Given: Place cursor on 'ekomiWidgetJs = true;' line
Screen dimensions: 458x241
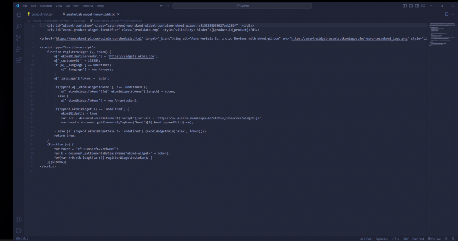Looking at the screenshot, I should click(80, 113).
